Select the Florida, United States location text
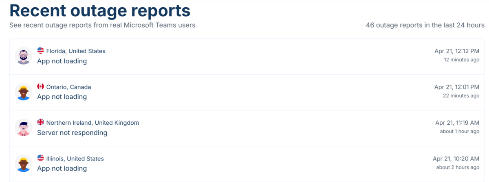Screen dimensions: 489x182 (x=76, y=51)
